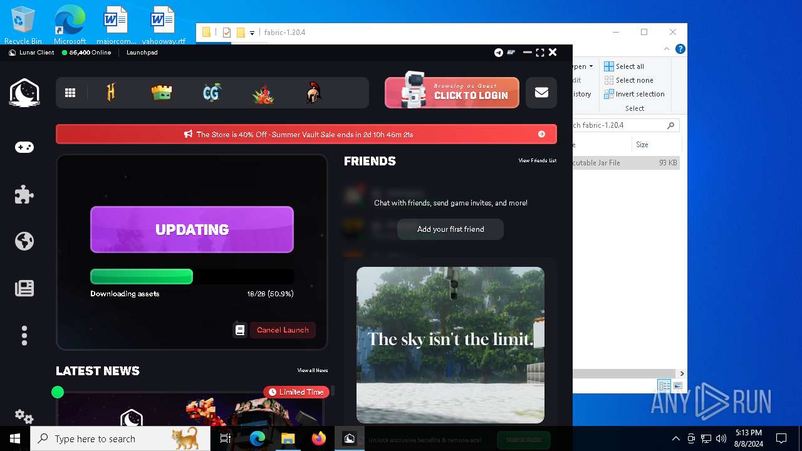Open 'The sky isn't the limit' promo image
Viewport: 802px width, 451px height.
(x=450, y=345)
